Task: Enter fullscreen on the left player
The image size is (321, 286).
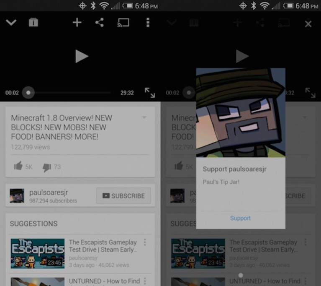Action: (x=150, y=93)
